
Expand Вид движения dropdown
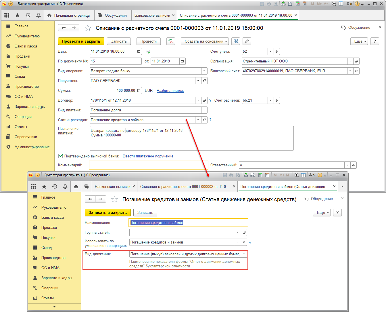pos(244,254)
